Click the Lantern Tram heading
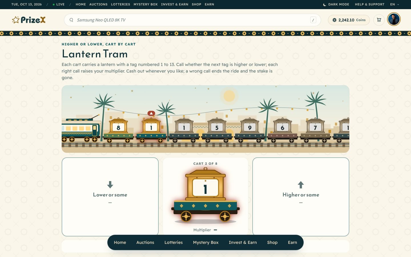The width and height of the screenshot is (411, 257). [95, 54]
